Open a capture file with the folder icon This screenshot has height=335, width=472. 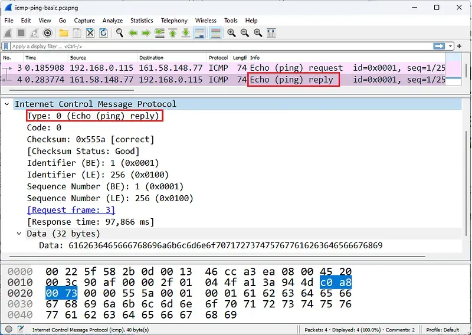(x=64, y=33)
